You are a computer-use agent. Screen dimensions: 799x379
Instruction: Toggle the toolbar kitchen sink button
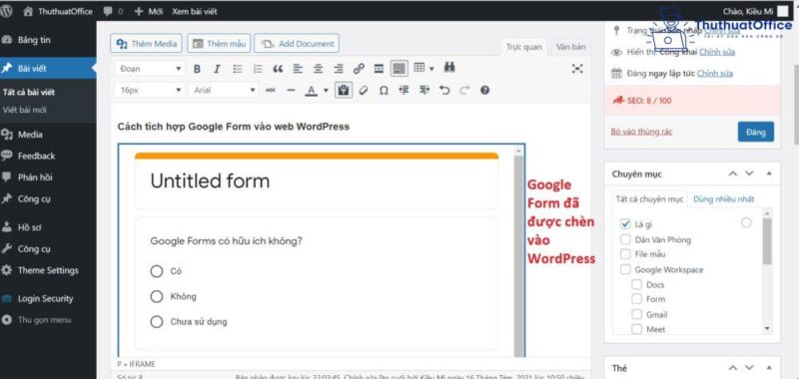click(399, 68)
